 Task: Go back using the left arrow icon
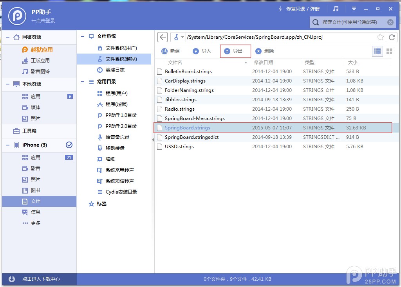[162, 37]
